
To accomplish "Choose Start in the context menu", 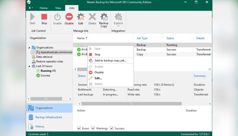I will point(110,49).
